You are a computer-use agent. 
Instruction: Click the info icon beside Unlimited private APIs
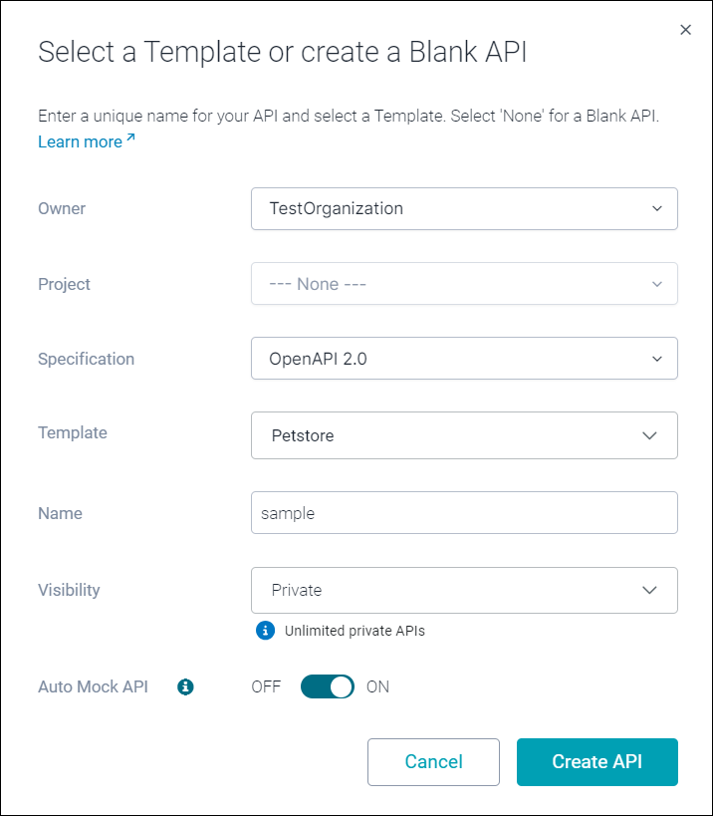(265, 631)
